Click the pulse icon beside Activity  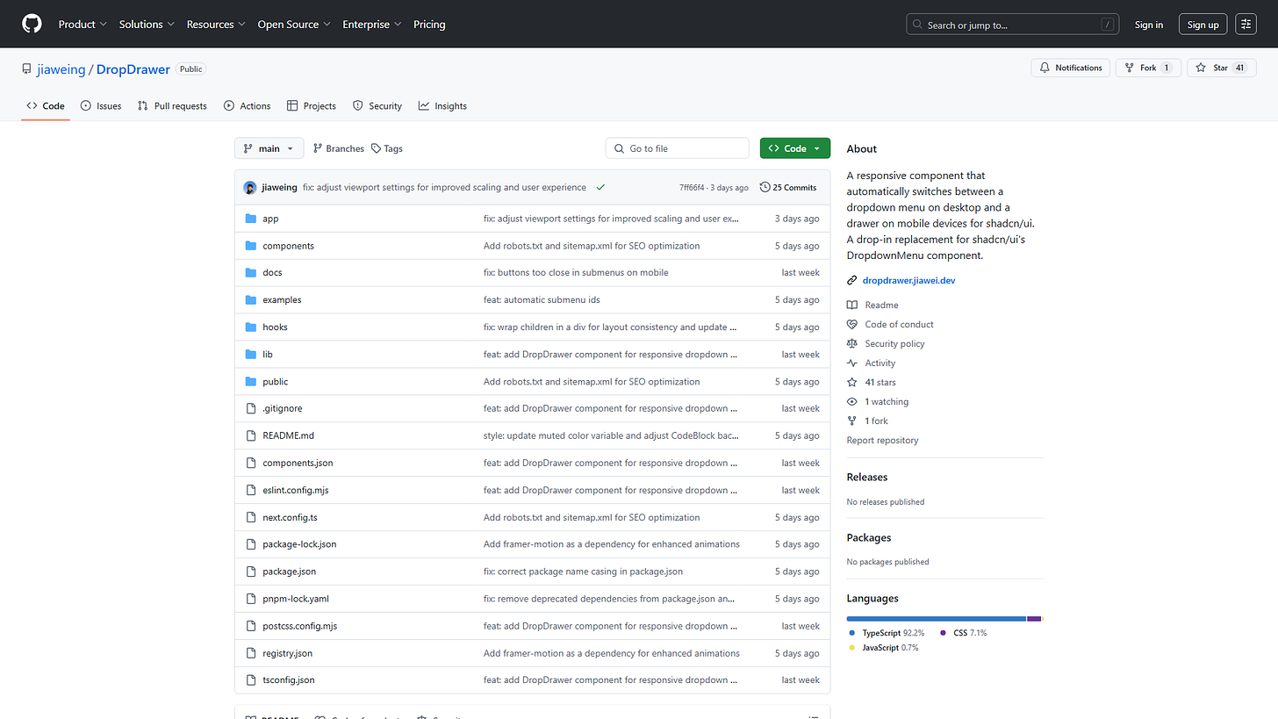[x=851, y=363]
